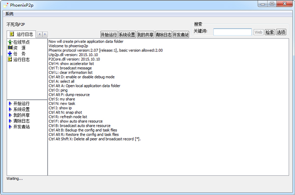Click the 系统设置 sidebar link

(22, 109)
